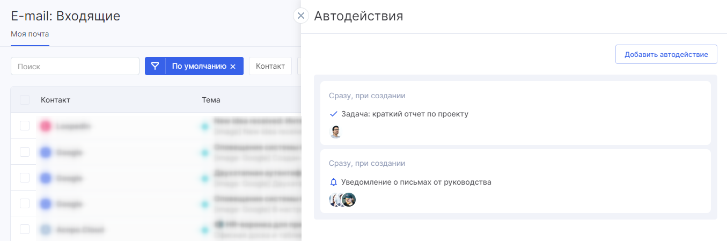Click the checkmark icon beside the task autoaction
Image resolution: width=727 pixels, height=241 pixels.
click(x=333, y=114)
